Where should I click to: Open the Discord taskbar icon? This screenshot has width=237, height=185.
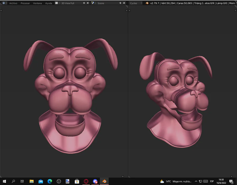click(x=95, y=181)
